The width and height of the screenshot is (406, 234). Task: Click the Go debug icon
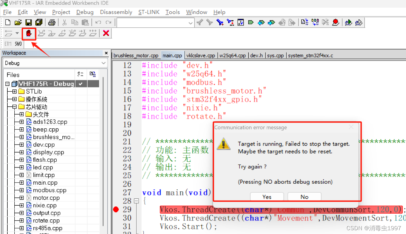[93, 33]
